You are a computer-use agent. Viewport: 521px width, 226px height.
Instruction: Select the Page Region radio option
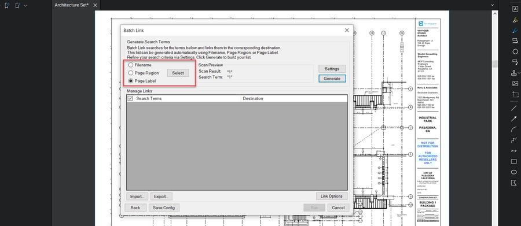(131, 73)
